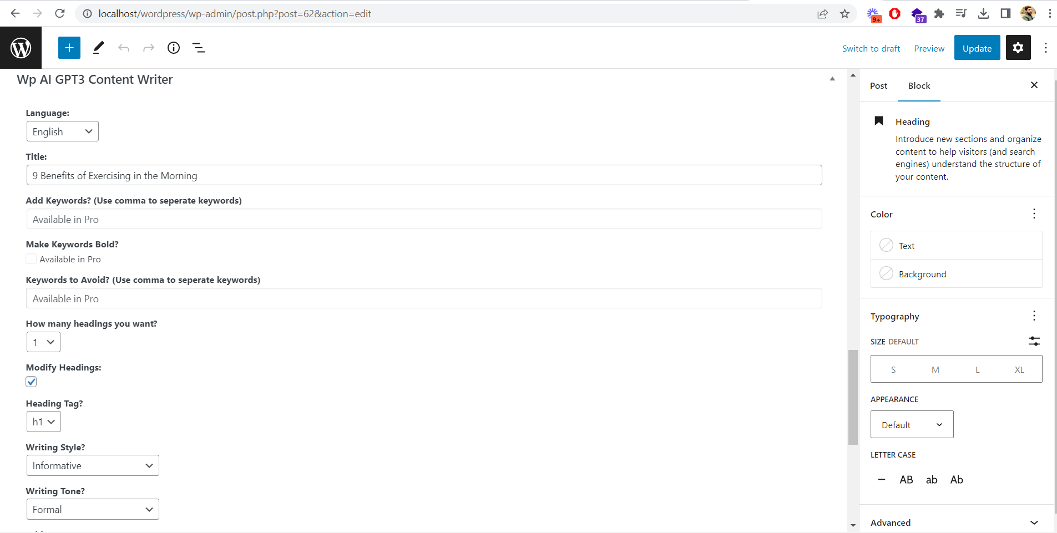Open the List View outline icon
1057x533 pixels.
tap(199, 48)
